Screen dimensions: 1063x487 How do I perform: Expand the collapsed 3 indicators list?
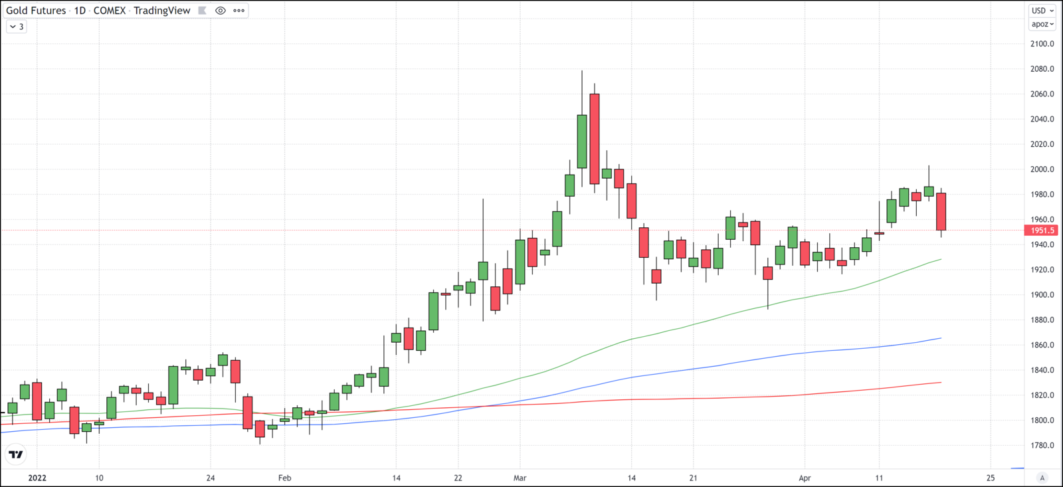click(x=17, y=27)
